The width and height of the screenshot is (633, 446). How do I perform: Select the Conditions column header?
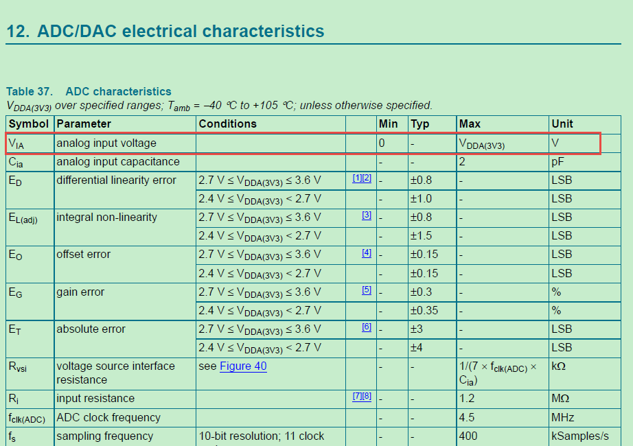click(x=228, y=124)
